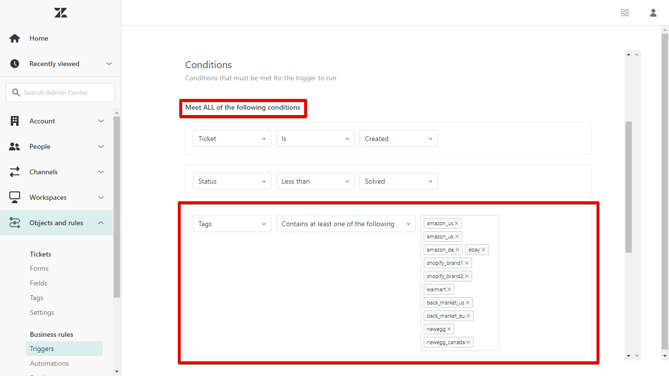Go to Home in sidebar
This screenshot has height=376, width=669.
pyautogui.click(x=39, y=38)
